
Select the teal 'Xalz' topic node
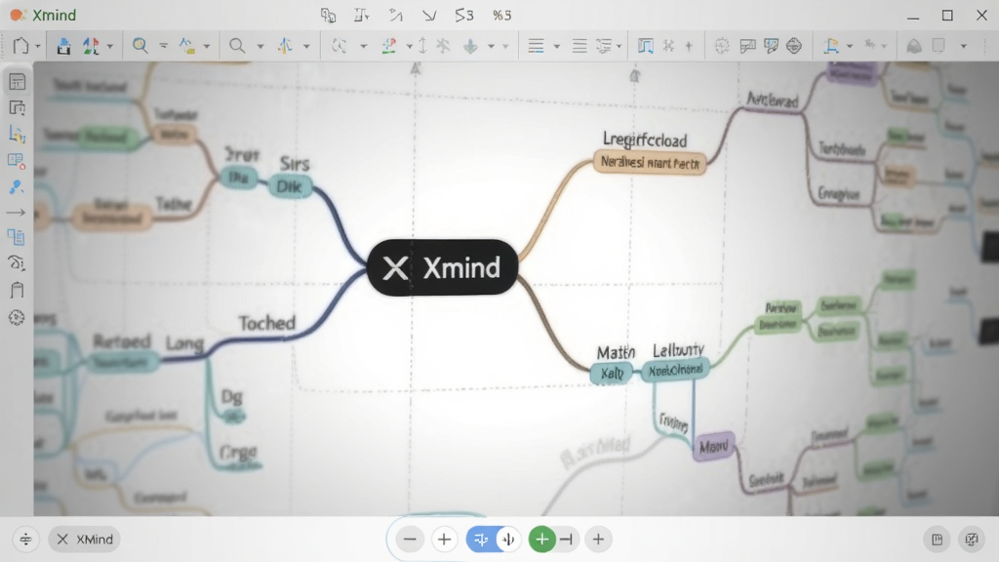pyautogui.click(x=612, y=374)
